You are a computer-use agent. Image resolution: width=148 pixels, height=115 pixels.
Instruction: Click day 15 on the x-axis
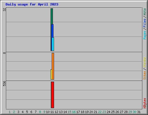(x=69, y=112)
